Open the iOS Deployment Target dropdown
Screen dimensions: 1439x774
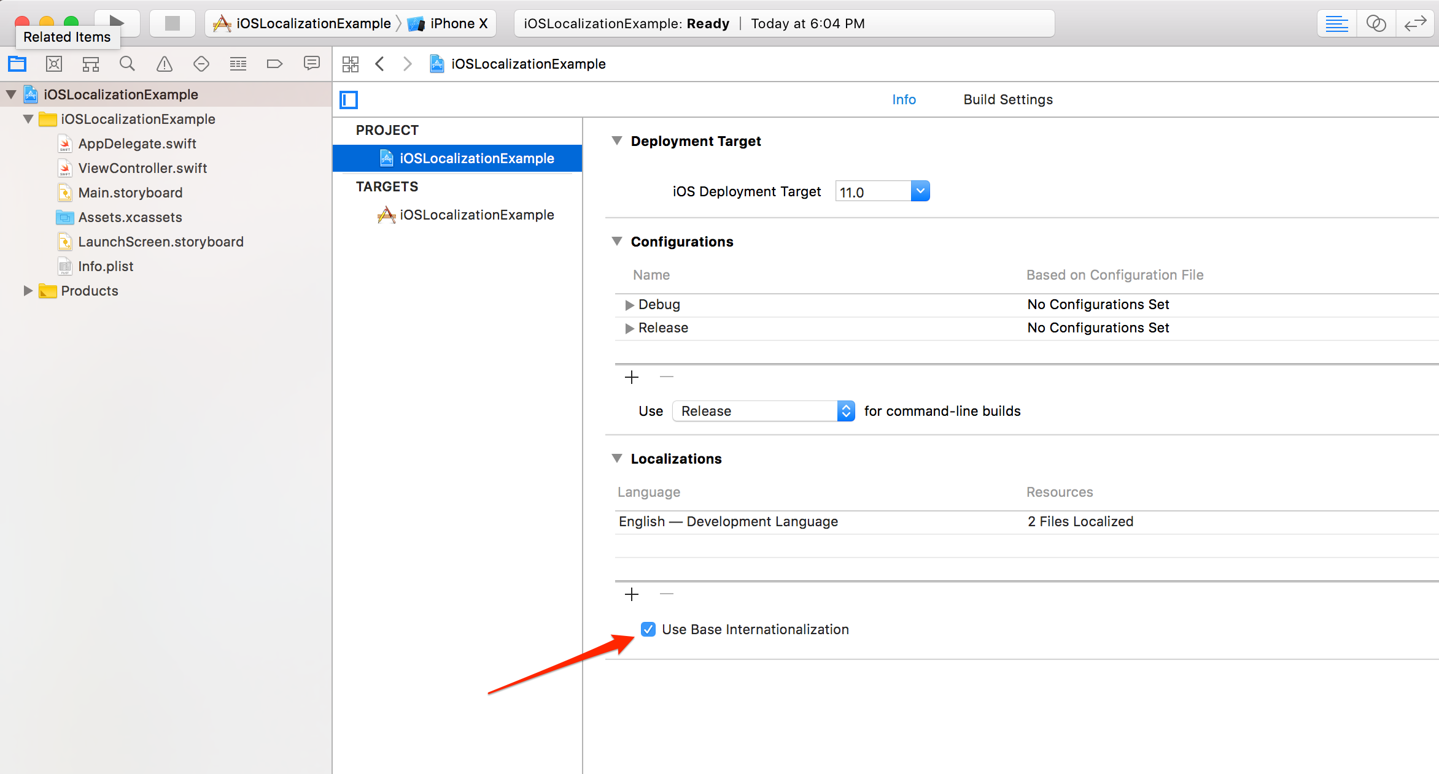point(920,191)
